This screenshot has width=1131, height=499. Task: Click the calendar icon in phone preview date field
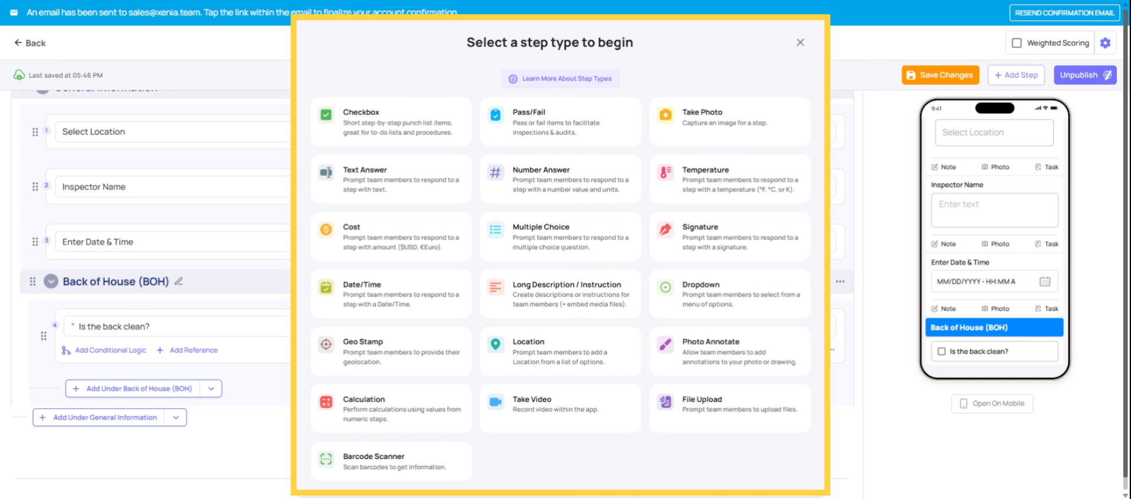[1044, 281]
